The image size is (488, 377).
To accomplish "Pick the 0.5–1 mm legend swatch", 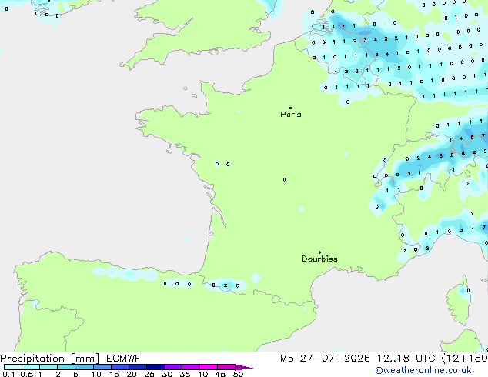I will click(x=31, y=367).
